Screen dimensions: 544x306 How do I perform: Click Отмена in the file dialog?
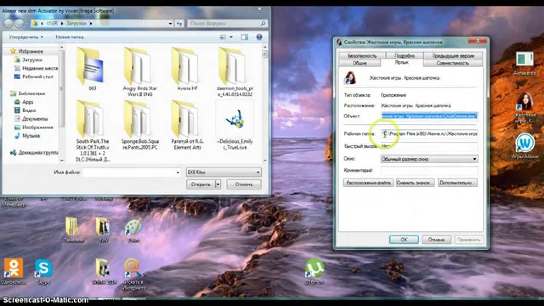point(244,184)
